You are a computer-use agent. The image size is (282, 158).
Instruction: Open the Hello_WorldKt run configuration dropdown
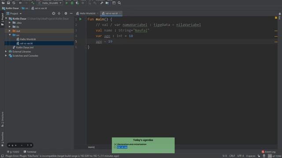[50, 3]
